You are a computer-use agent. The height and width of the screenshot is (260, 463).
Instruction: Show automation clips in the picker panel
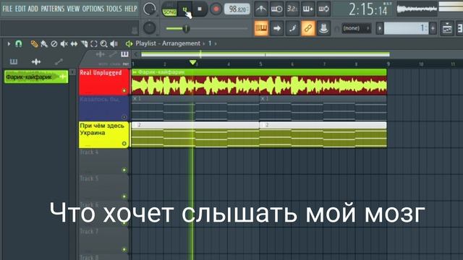tap(59, 61)
